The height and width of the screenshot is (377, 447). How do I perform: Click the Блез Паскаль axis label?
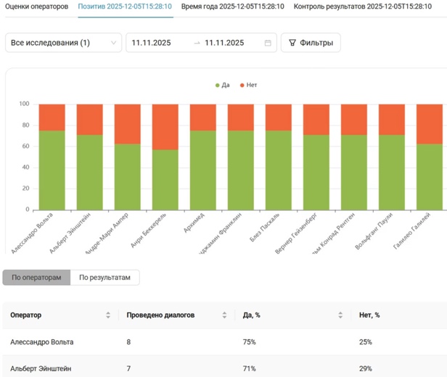tap(265, 228)
